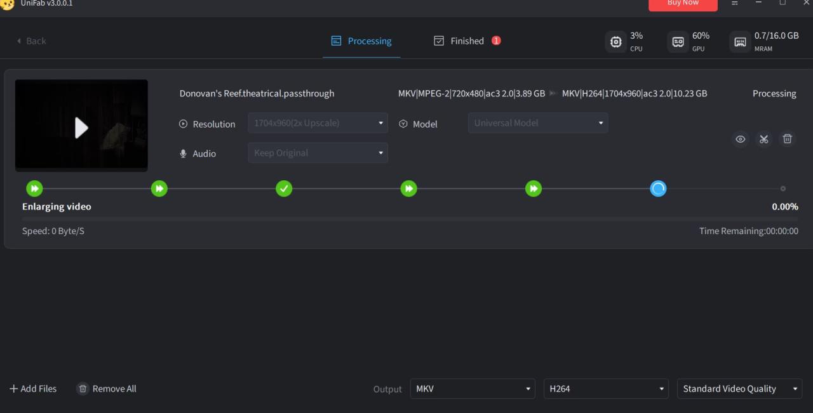
Task: Open the Resolution dropdown
Action: pyautogui.click(x=318, y=123)
